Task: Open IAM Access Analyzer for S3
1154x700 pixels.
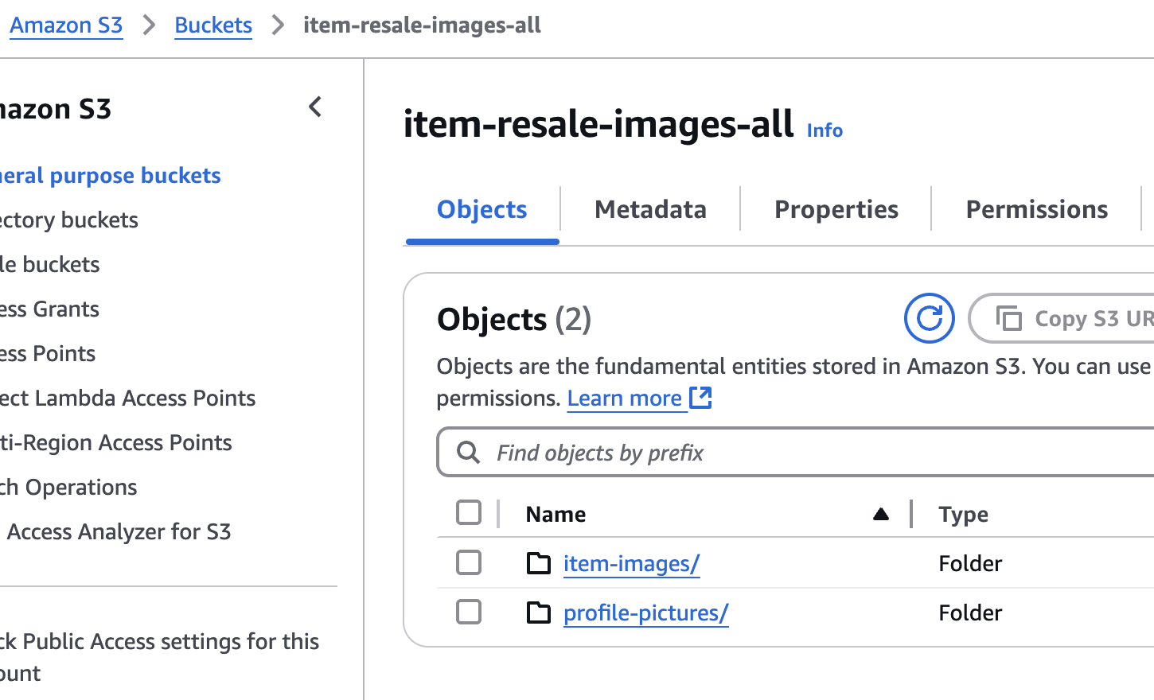Action: (x=115, y=531)
